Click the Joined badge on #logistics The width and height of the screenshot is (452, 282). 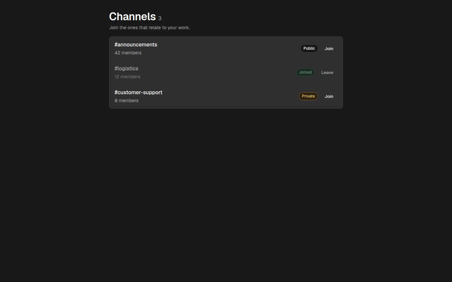305,72
